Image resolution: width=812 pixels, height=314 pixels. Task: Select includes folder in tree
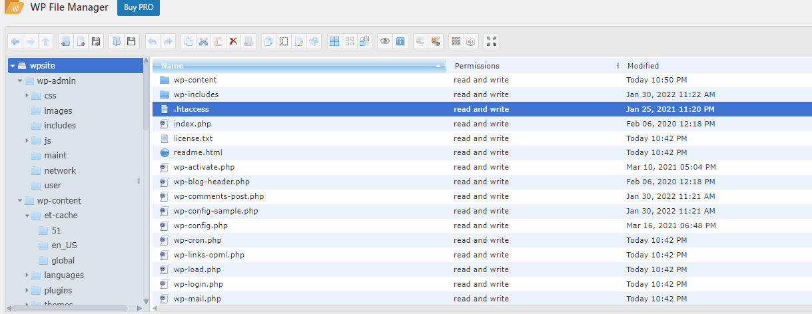(x=54, y=125)
